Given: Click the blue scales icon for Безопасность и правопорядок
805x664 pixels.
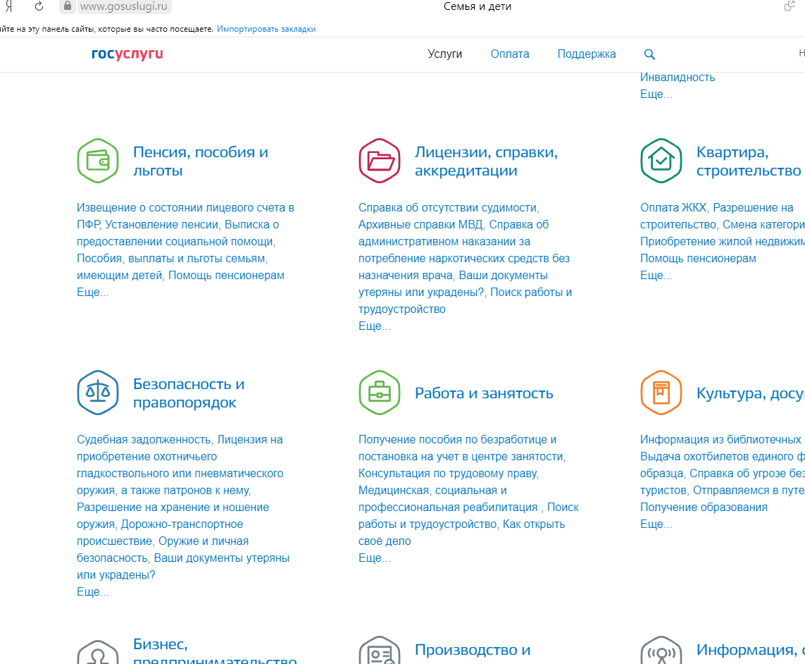Looking at the screenshot, I should [98, 393].
